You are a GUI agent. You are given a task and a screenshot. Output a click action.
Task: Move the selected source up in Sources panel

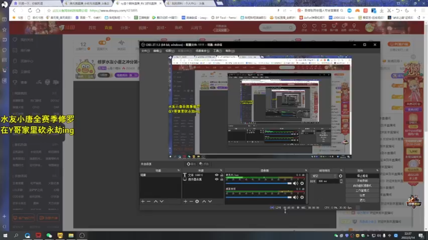tap(204, 202)
